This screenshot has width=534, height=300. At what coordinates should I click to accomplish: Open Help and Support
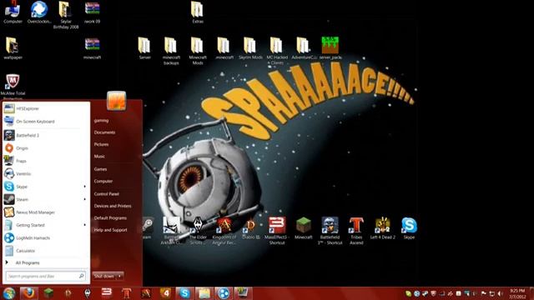tap(111, 230)
